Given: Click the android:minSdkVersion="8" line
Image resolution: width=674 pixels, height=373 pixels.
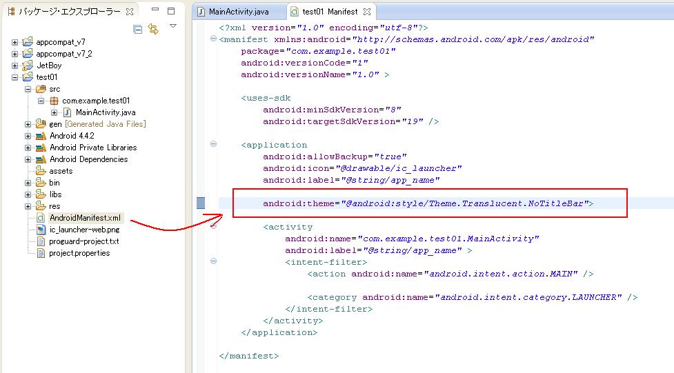Looking at the screenshot, I should (332, 110).
